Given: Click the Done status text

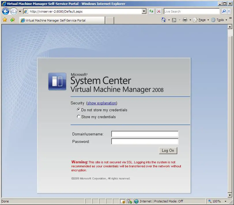Looking at the screenshot, I should click(5, 201).
